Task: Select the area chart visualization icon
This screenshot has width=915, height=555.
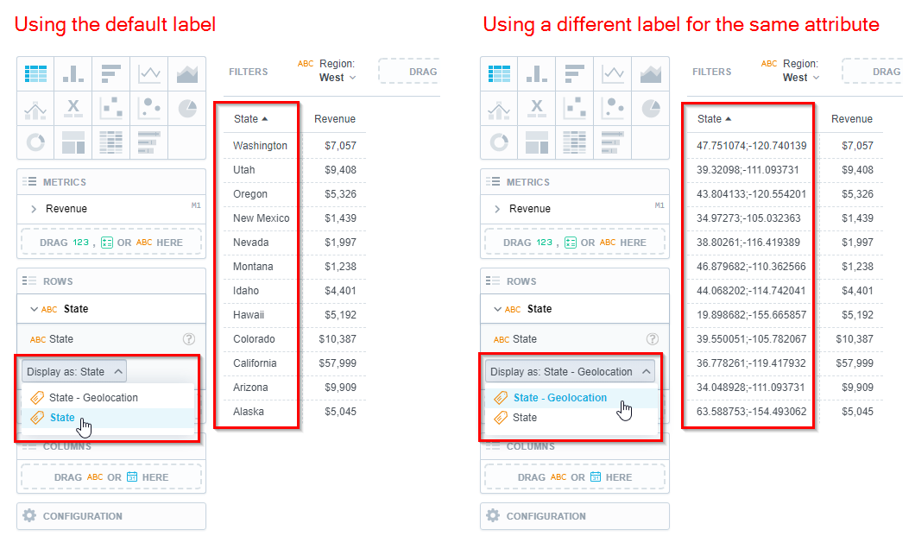Action: 186,75
